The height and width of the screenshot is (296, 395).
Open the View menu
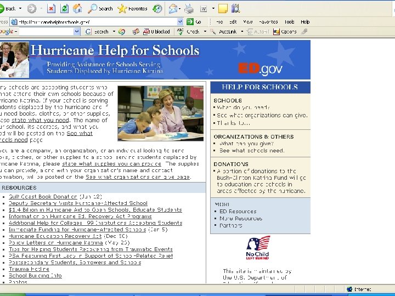coord(248,22)
